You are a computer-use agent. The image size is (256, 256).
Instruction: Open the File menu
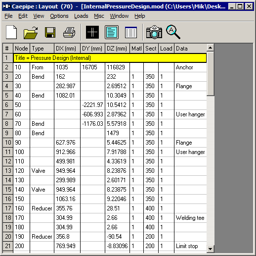(8, 16)
